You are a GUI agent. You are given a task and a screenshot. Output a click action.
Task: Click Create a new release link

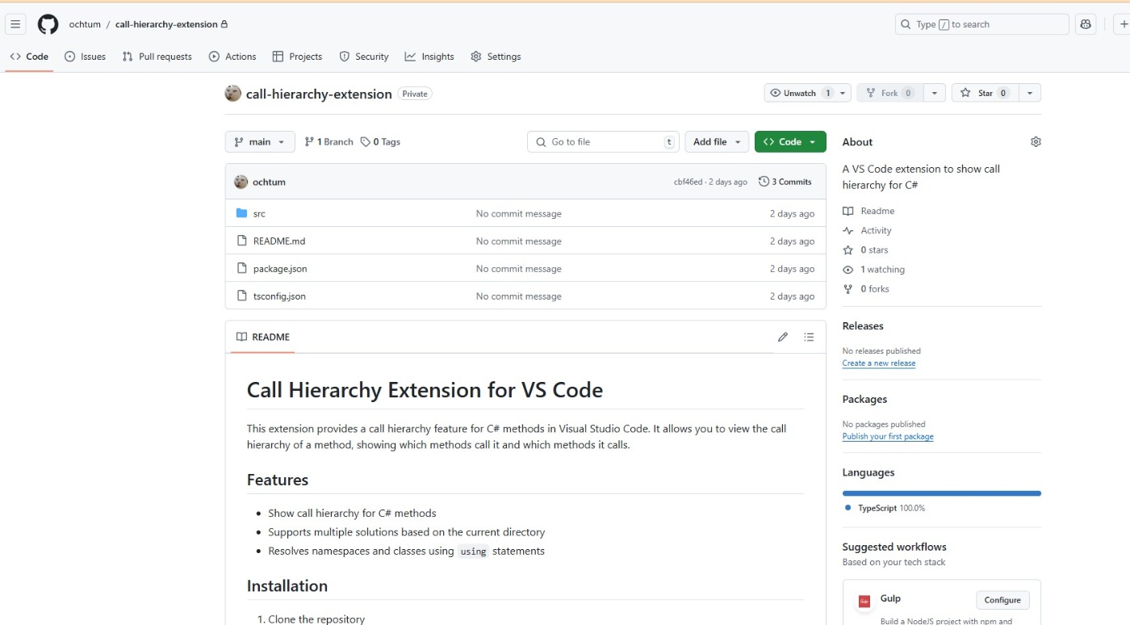[x=879, y=363]
